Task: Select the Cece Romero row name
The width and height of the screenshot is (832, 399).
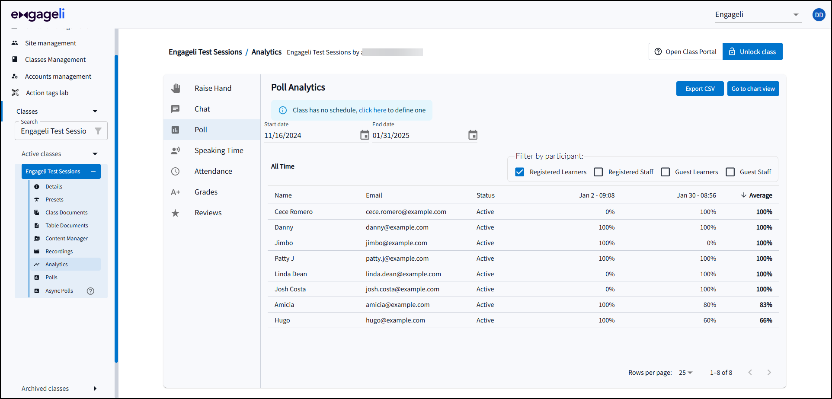Action: coord(294,212)
